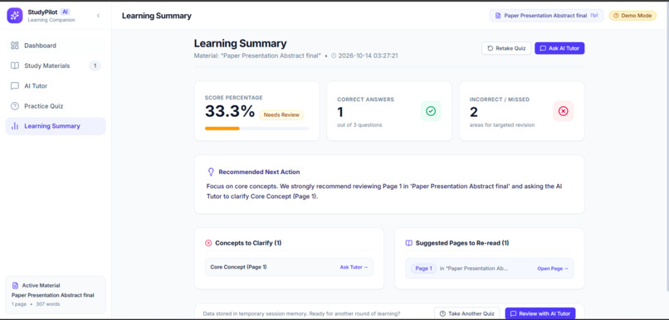Screen dimensions: 669x320
Task: Select Learning Summary in the sidebar
Action: tap(56, 126)
